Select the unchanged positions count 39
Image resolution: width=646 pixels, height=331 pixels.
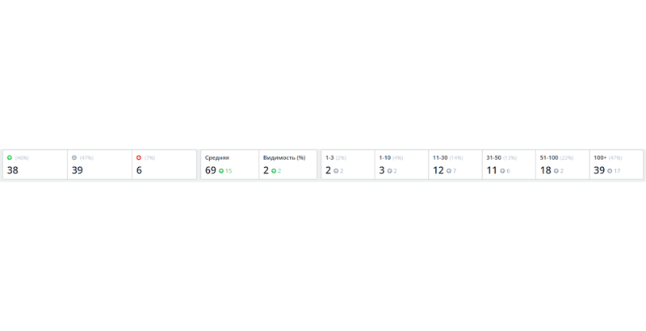(x=78, y=170)
